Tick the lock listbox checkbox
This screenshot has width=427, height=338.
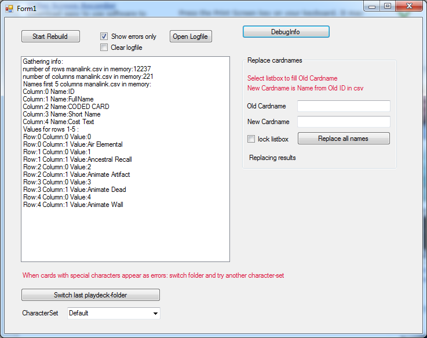coord(251,139)
